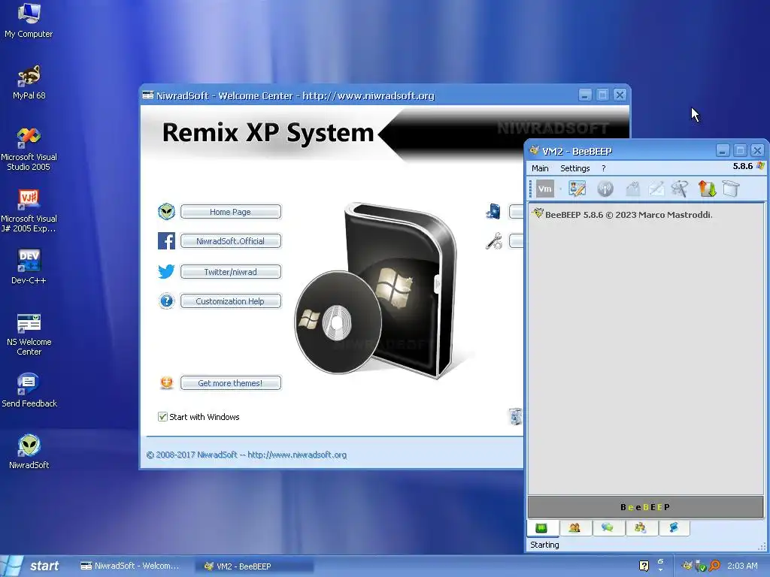Select Microsoft Visual Studio 2005 desktop icon
770x577 pixels.
tap(29, 150)
